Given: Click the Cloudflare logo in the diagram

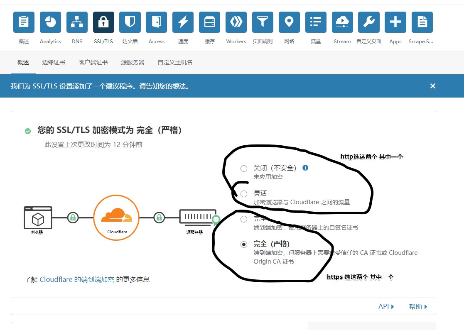Looking at the screenshot, I should 117,218.
